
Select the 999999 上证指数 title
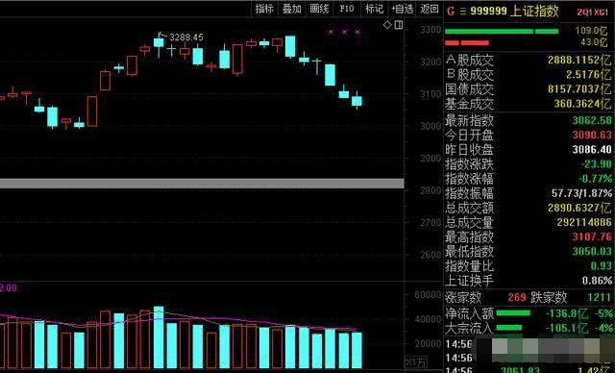tap(515, 11)
